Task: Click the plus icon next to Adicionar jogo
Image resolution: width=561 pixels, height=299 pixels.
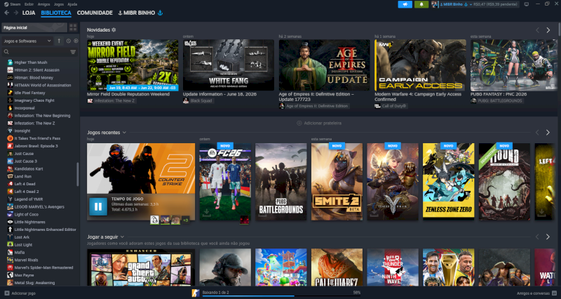Action: (x=7, y=293)
